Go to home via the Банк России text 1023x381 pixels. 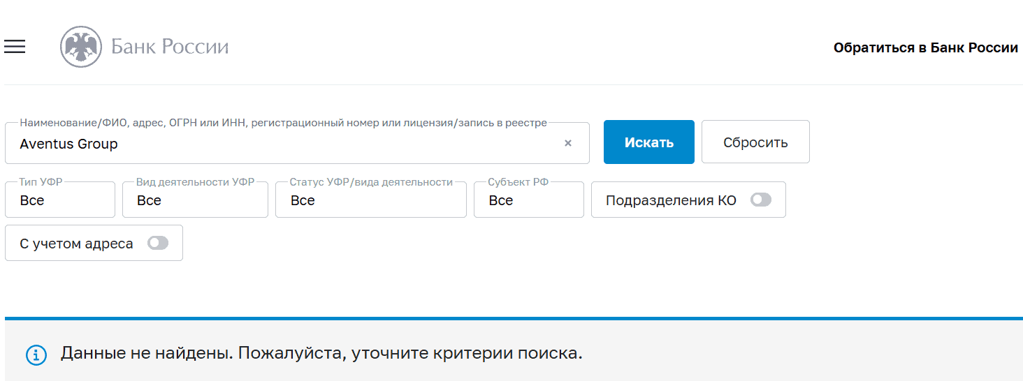pos(170,47)
